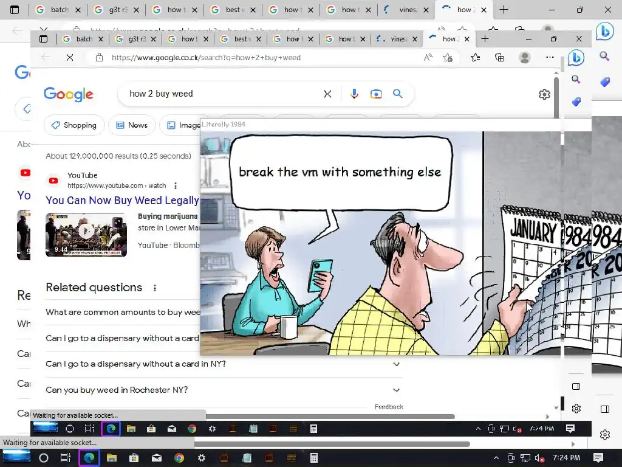622x467 pixels.
Task: Open three-dot menu beside YouTube result URL
Action: click(x=176, y=185)
